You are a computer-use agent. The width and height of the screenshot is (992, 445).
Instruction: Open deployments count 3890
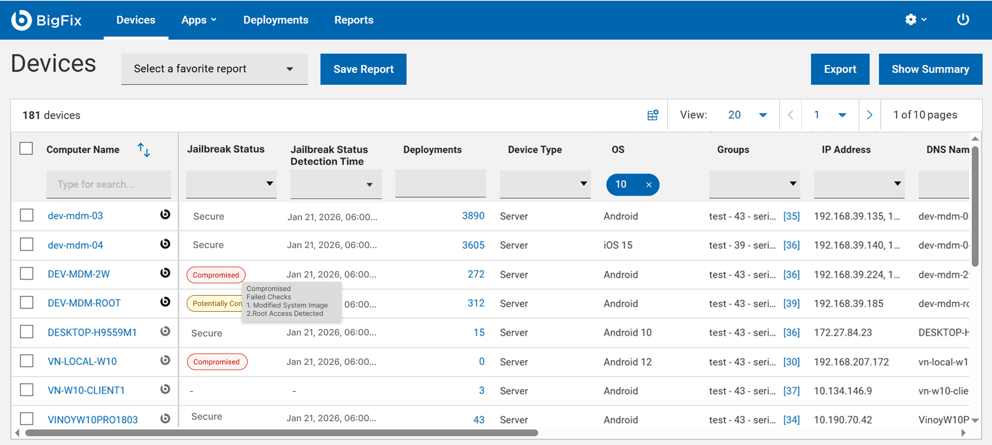click(473, 216)
